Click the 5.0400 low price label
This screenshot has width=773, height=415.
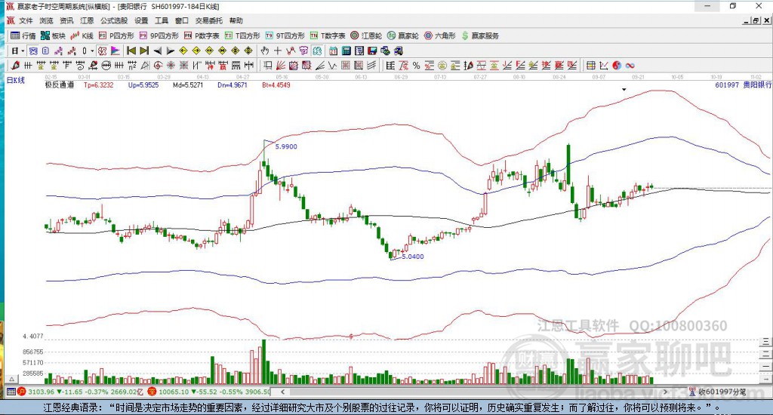[x=413, y=257]
